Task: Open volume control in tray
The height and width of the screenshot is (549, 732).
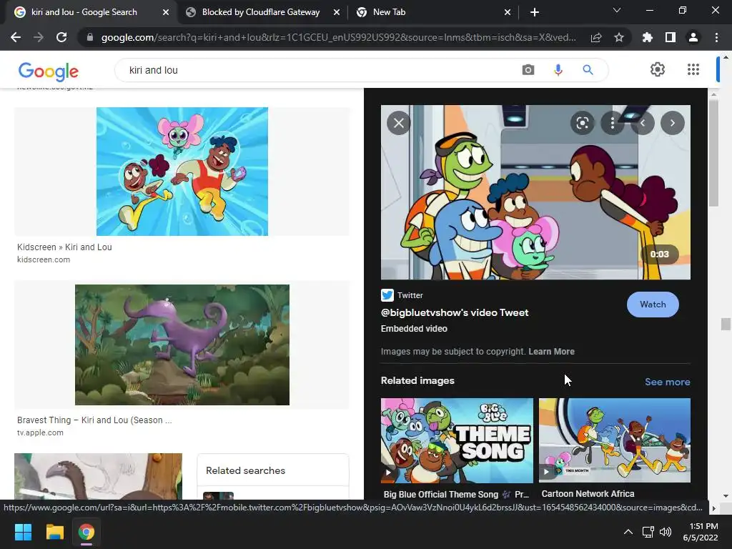Action: coord(666,532)
